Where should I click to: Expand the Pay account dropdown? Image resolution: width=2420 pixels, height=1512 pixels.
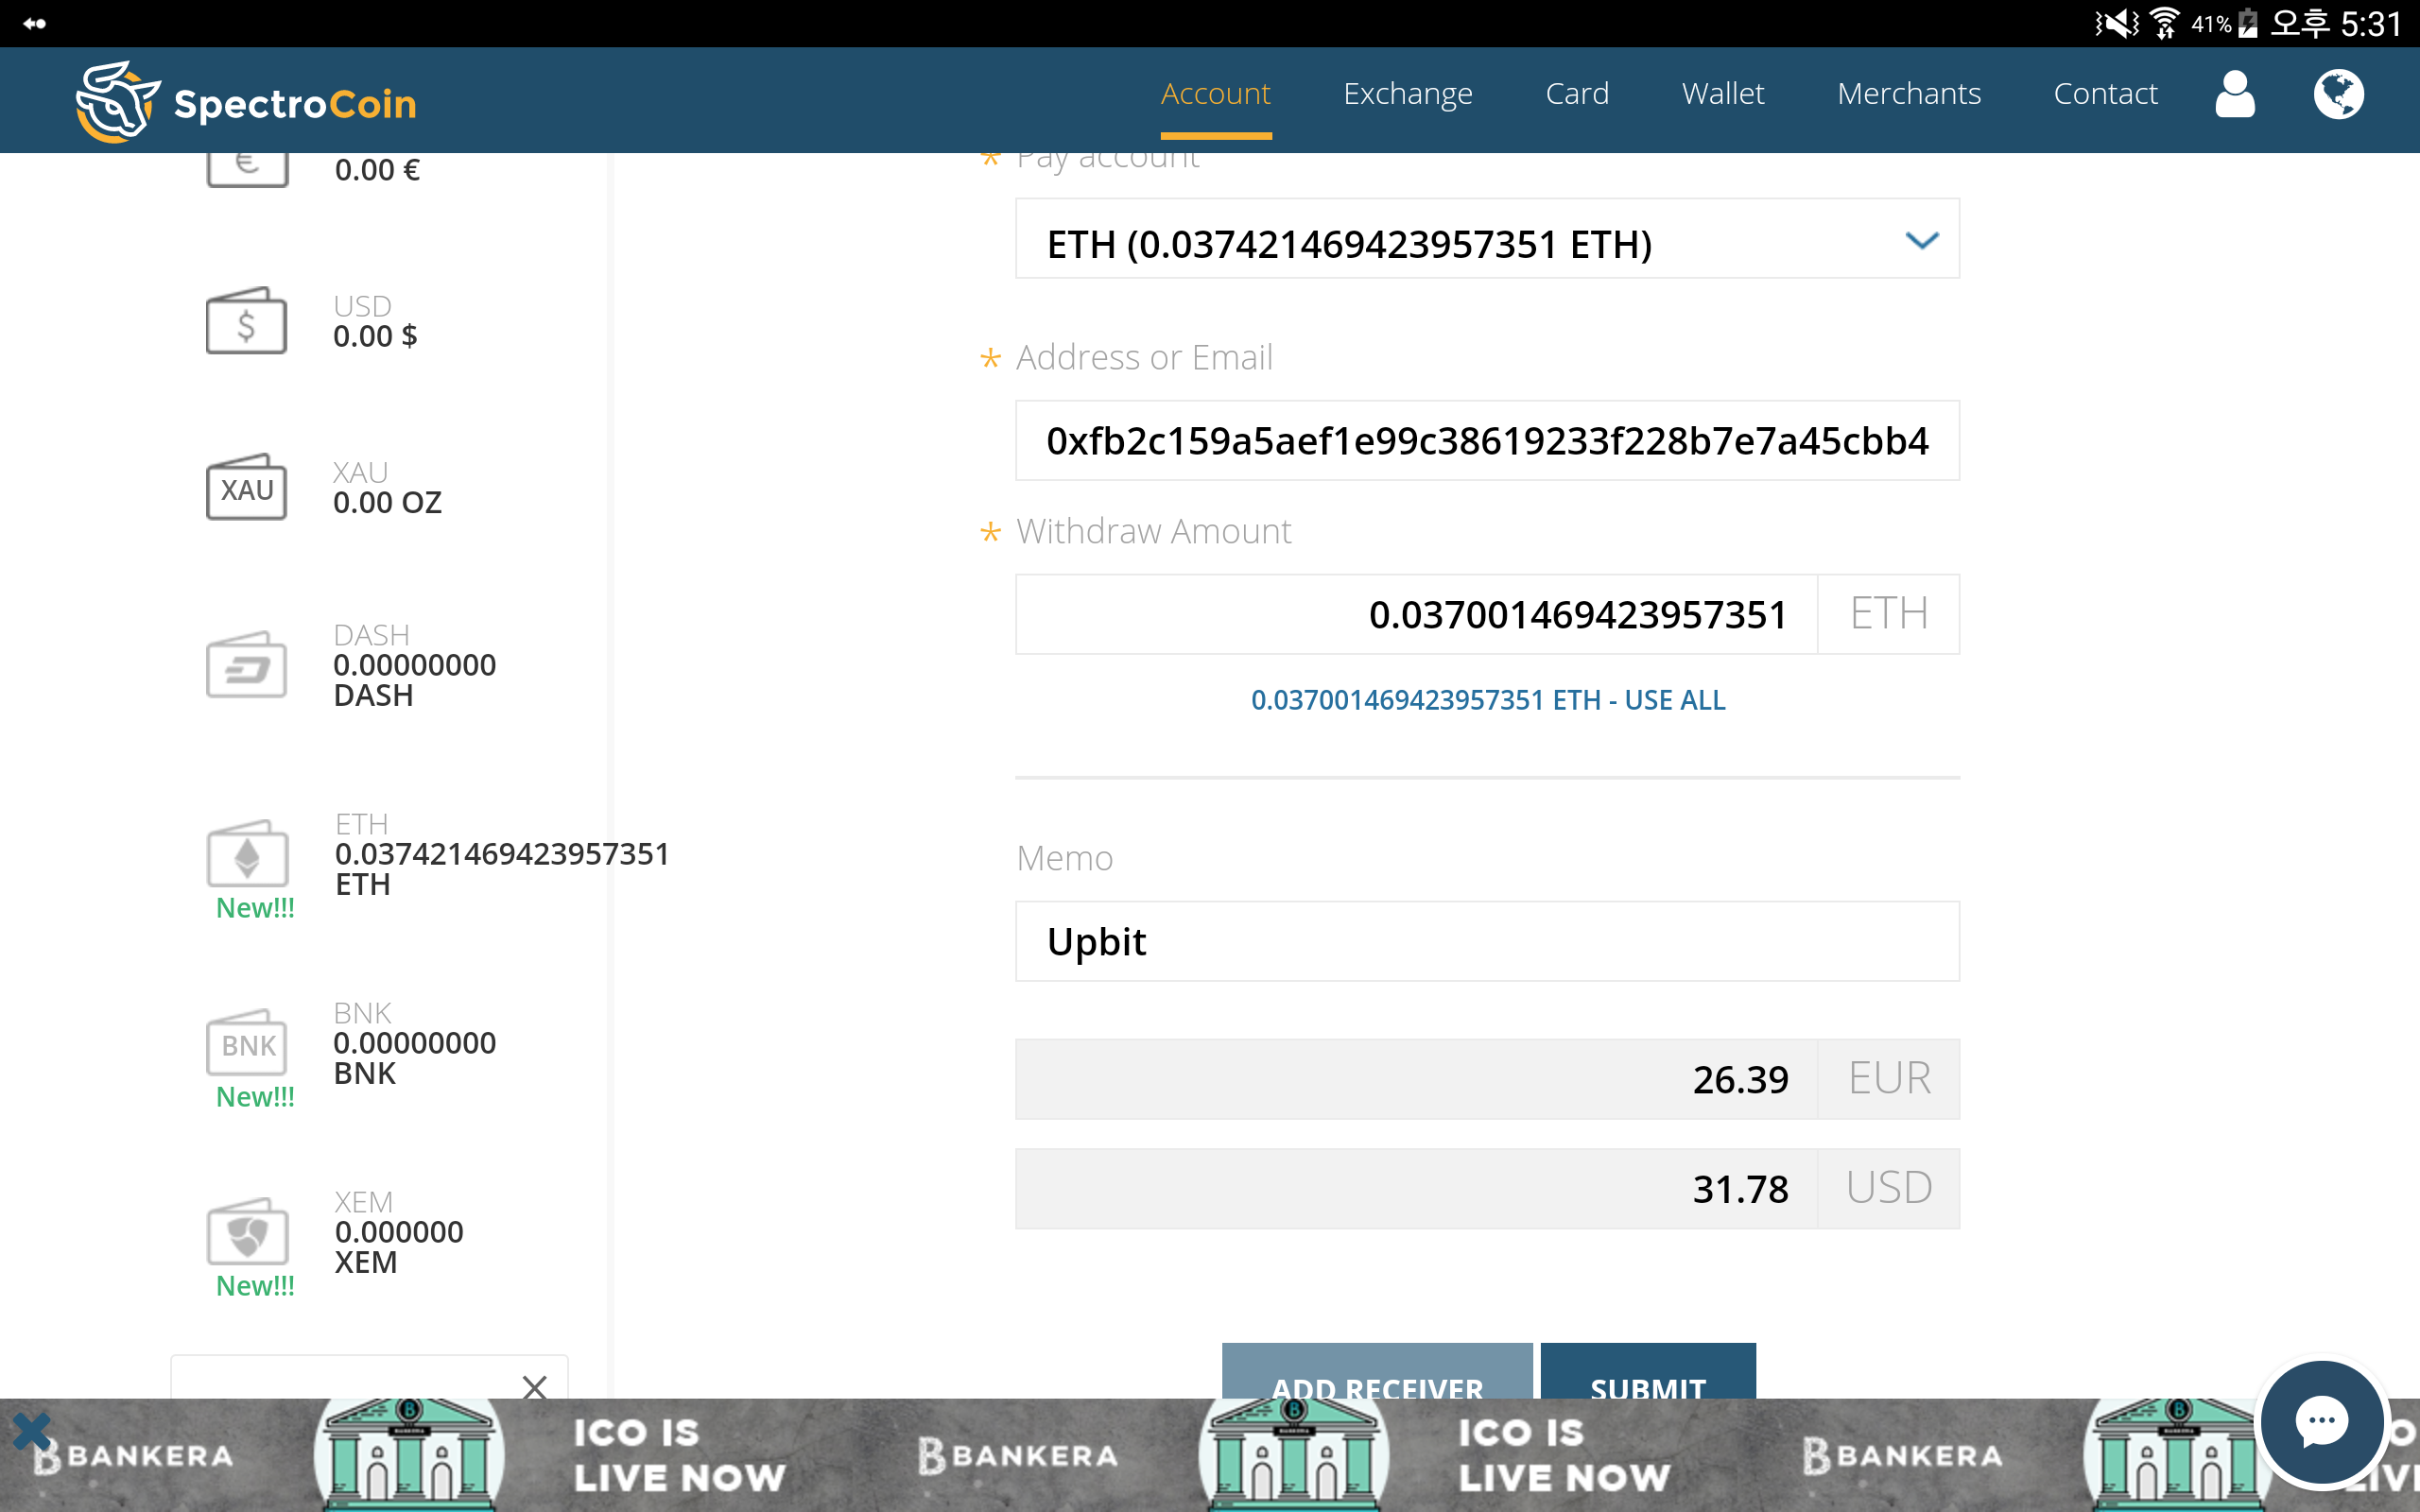coord(1486,240)
